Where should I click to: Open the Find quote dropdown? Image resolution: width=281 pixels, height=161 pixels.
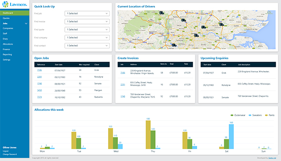click(x=87, y=30)
